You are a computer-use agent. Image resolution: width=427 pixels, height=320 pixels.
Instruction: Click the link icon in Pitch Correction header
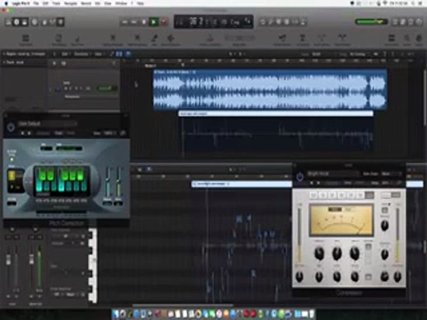click(x=123, y=133)
